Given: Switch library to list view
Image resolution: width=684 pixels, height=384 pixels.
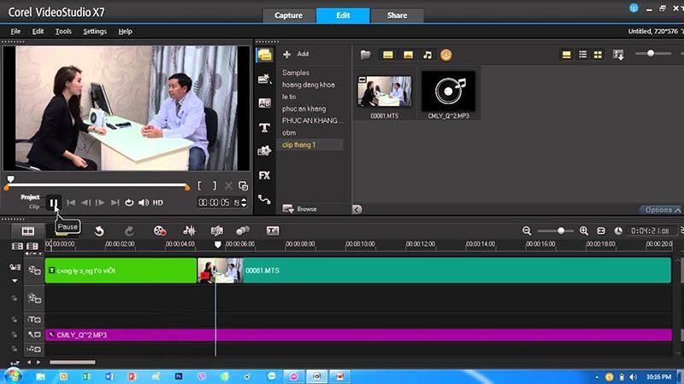Looking at the screenshot, I should tap(582, 55).
